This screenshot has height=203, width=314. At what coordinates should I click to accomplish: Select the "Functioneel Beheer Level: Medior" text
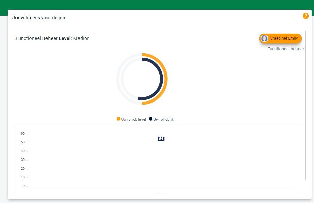pyautogui.click(x=52, y=38)
